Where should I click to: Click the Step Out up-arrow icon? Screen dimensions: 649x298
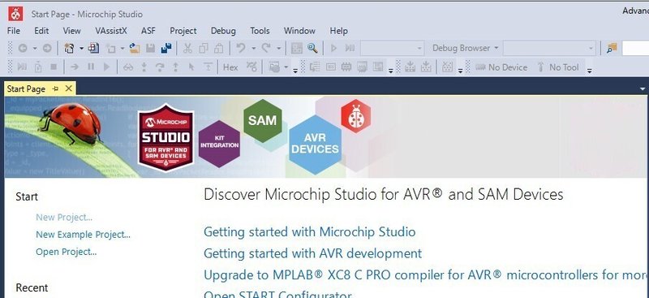pyautogui.click(x=175, y=67)
